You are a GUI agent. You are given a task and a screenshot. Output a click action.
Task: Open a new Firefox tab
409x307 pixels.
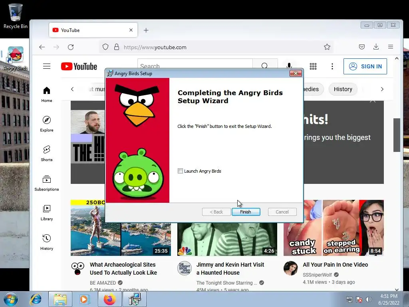(x=146, y=30)
